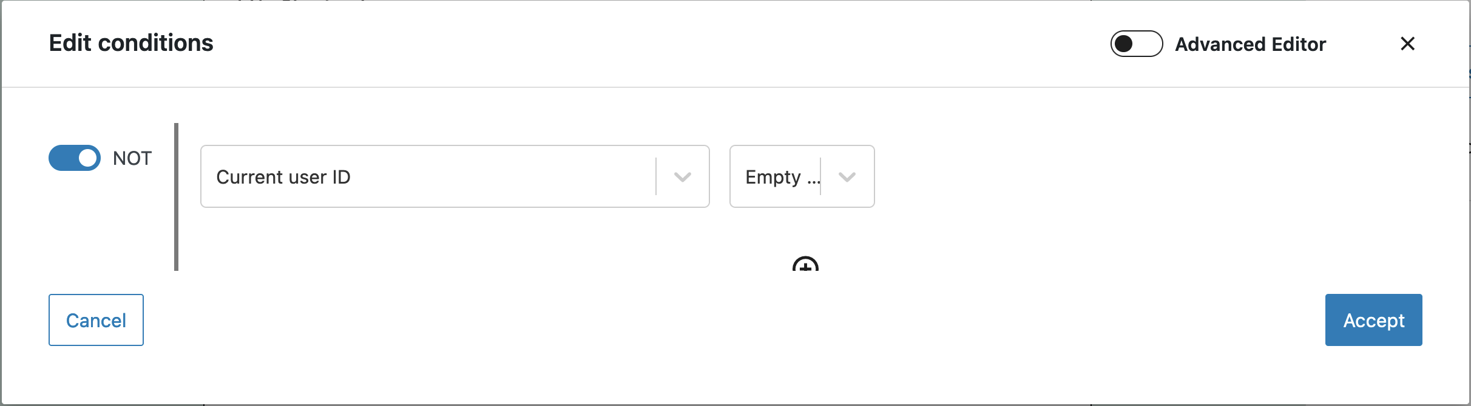This screenshot has height=406, width=1471.
Task: Close the Edit conditions dialog
Action: 1407,44
